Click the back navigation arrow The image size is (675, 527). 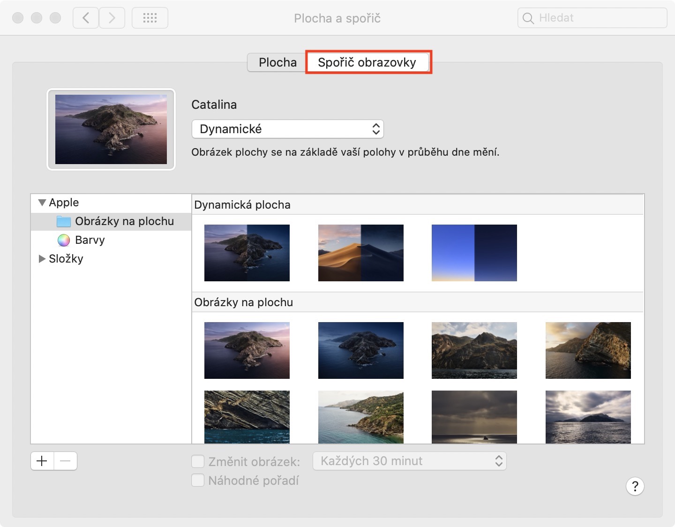86,18
